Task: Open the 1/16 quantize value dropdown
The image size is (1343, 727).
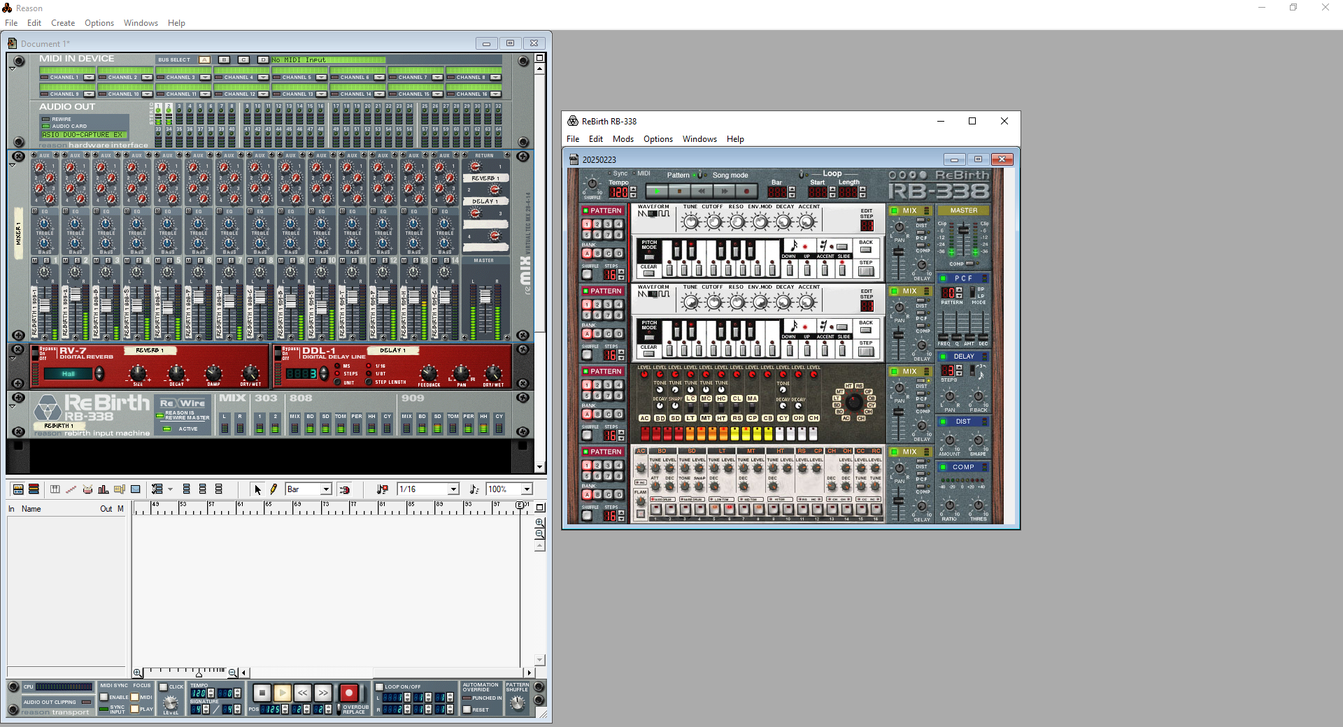Action: 453,489
